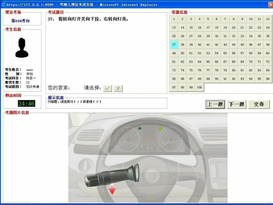Click the remaining time countdown display
The height and width of the screenshot is (205, 273).
click(26, 104)
